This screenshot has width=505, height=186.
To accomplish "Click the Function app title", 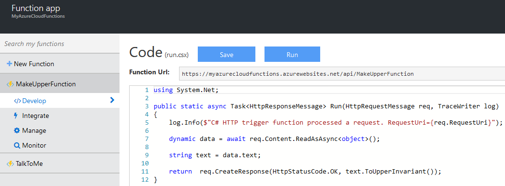I will pyautogui.click(x=36, y=8).
